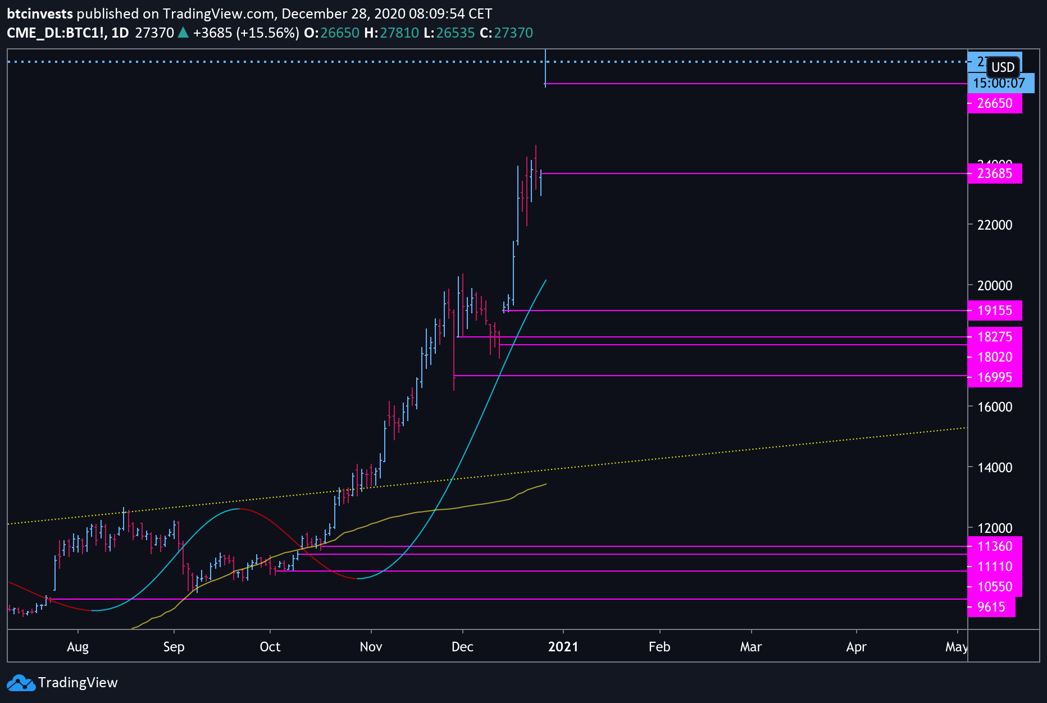Screen dimensions: 1047x703
Task: Click the 2021 label on time axis
Action: [x=563, y=647]
